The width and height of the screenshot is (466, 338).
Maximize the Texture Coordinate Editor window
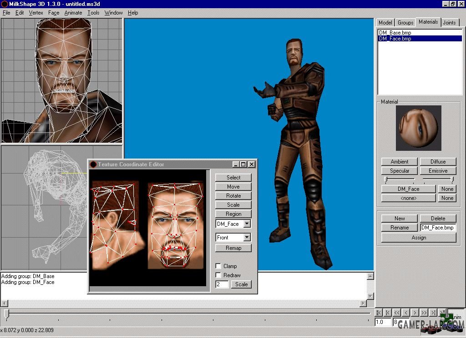[x=243, y=164]
